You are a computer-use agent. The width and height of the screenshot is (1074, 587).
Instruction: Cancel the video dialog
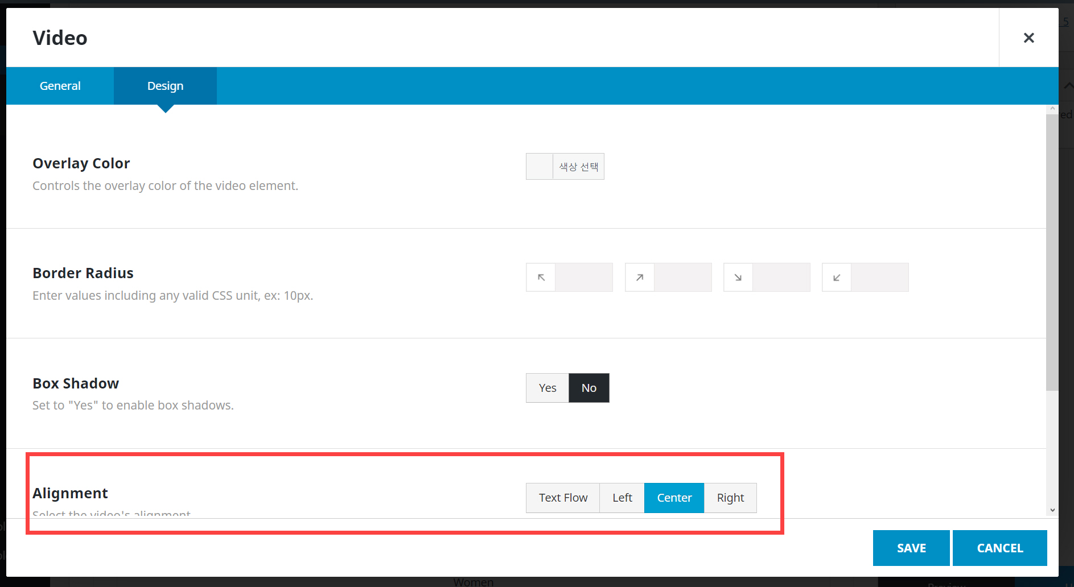click(x=1000, y=548)
